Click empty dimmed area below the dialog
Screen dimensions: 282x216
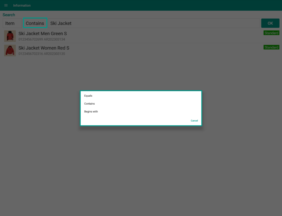(141, 170)
